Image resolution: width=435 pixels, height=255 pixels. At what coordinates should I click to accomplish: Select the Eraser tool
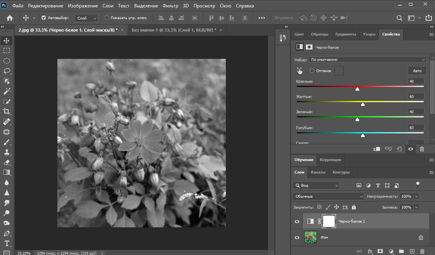pyautogui.click(x=6, y=163)
